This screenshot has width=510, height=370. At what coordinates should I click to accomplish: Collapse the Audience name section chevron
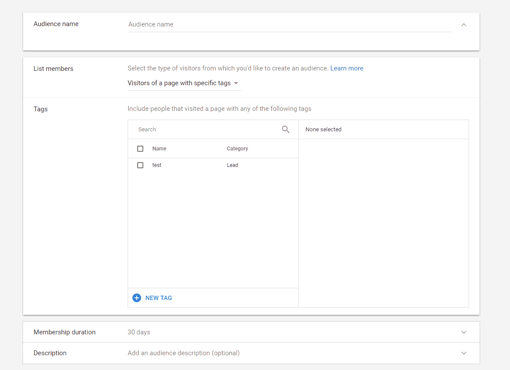click(x=464, y=25)
